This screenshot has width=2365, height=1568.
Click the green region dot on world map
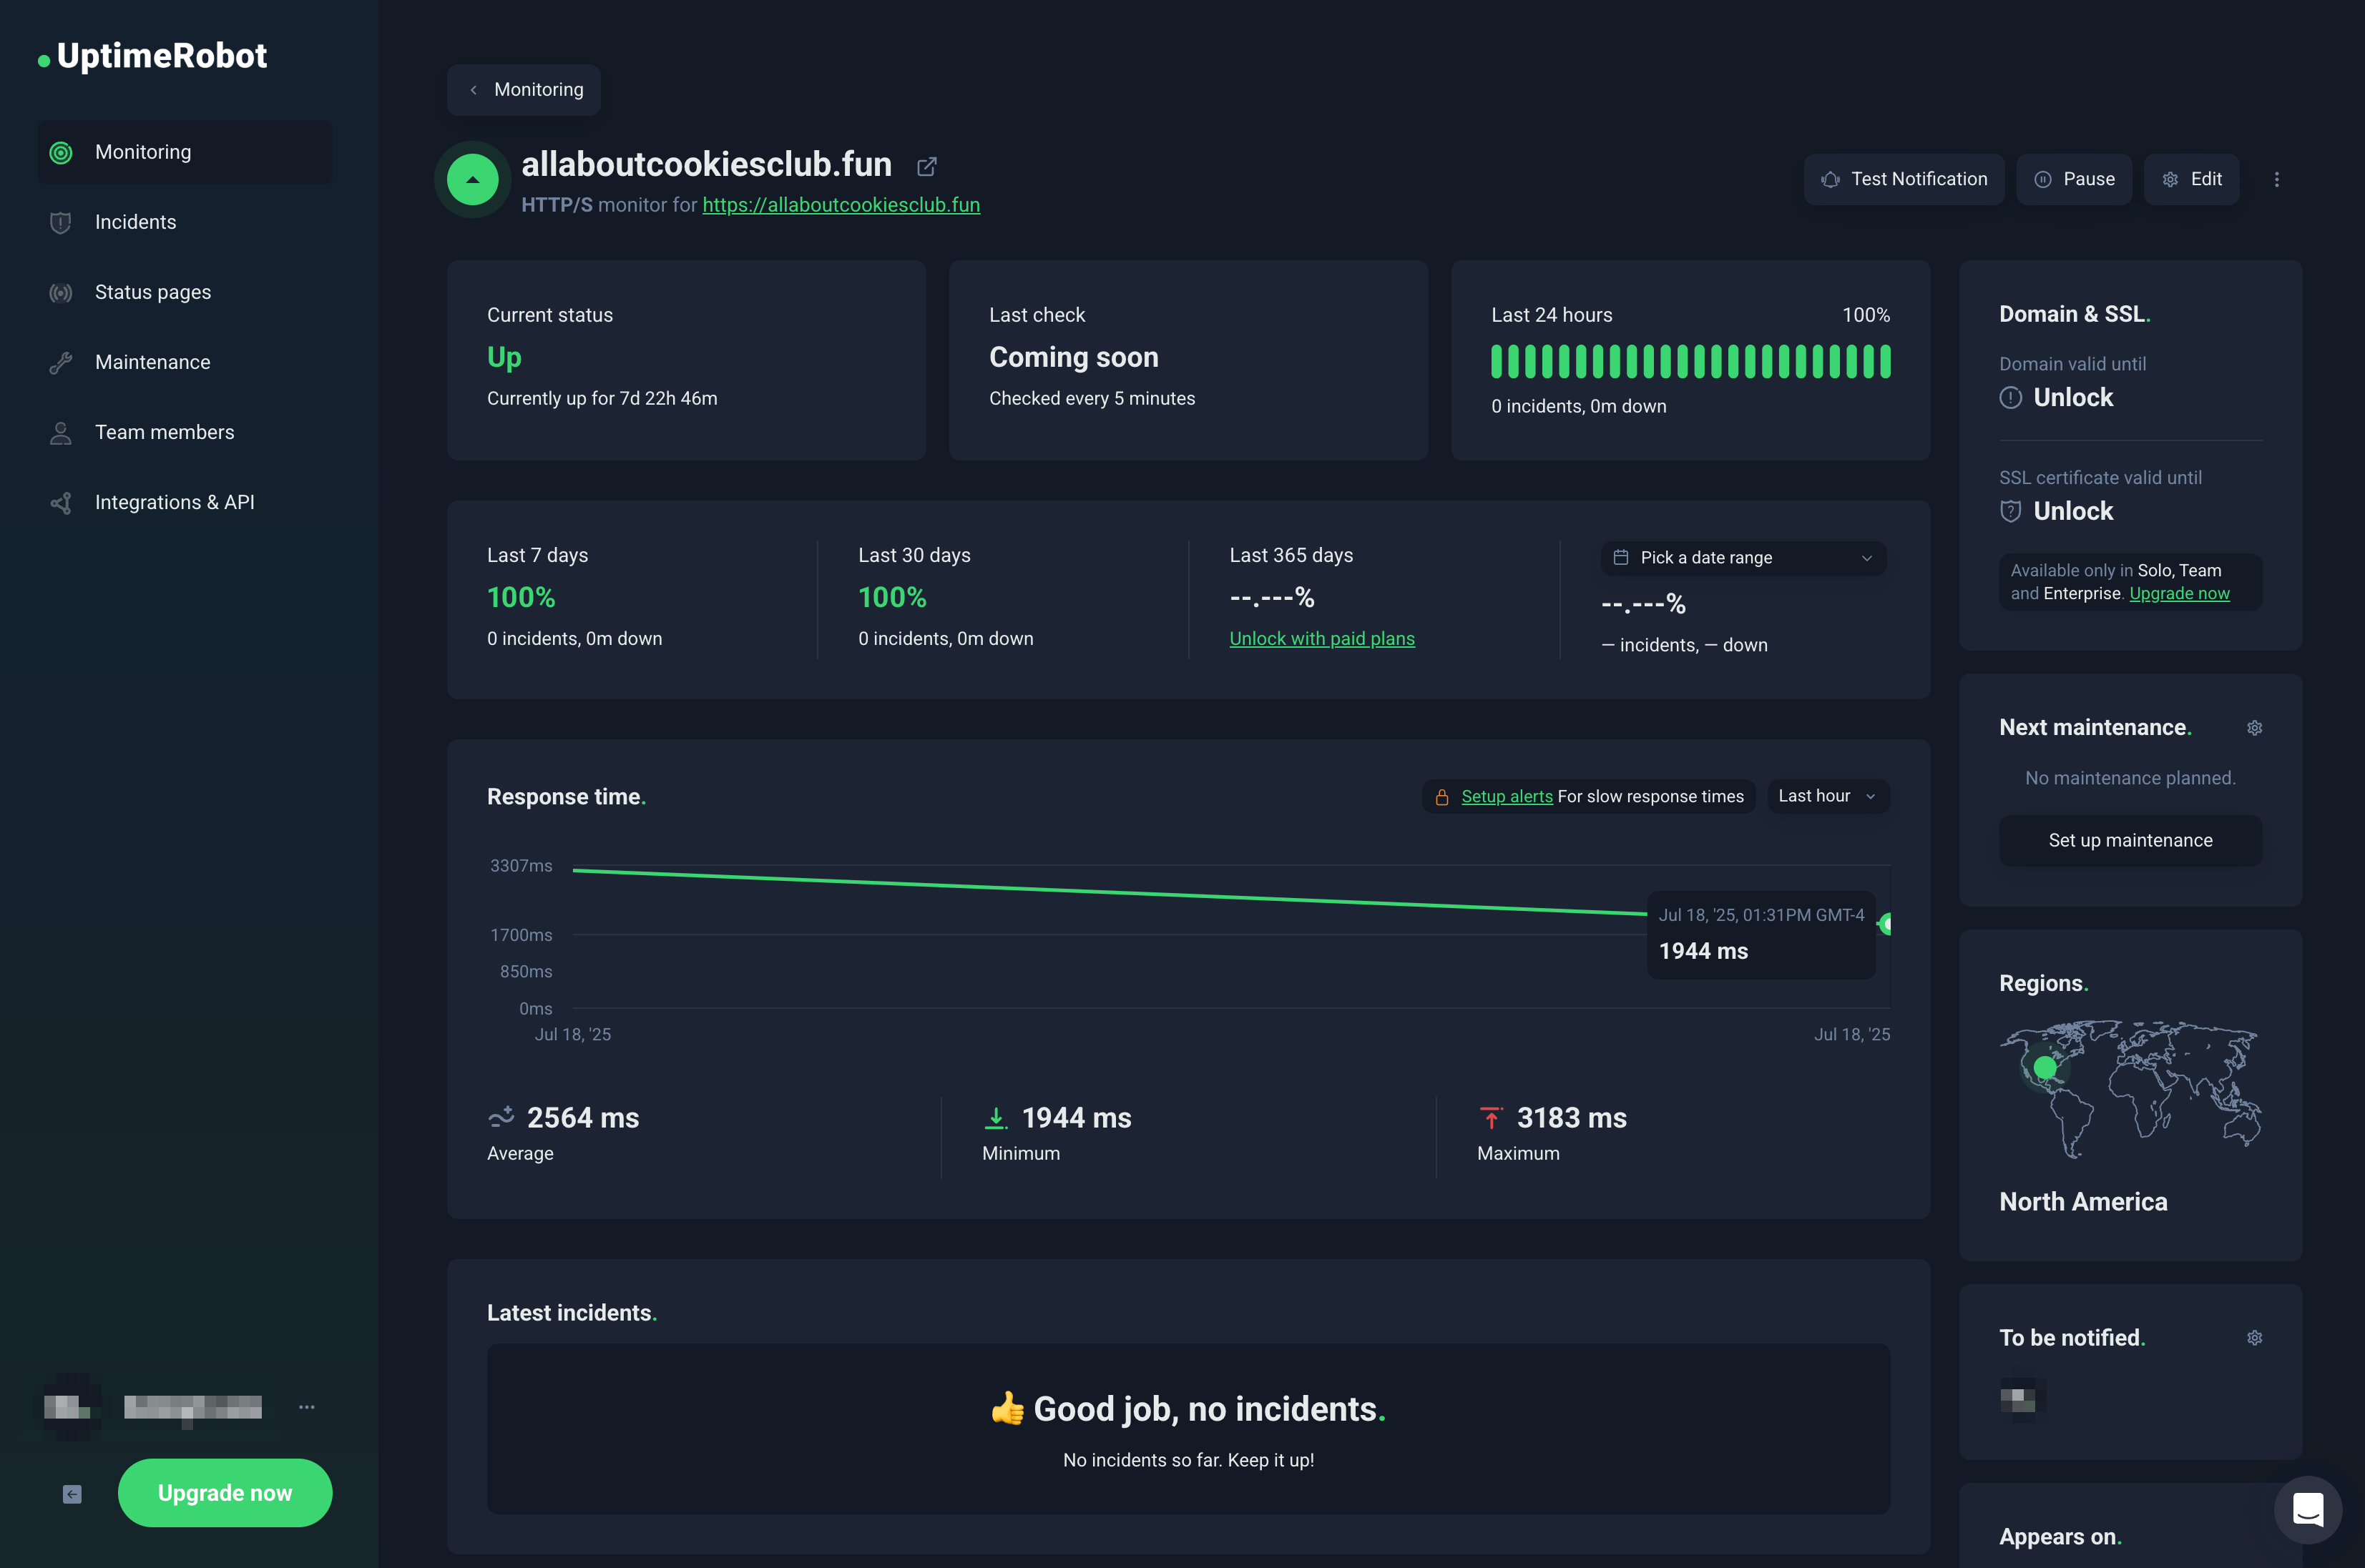coord(2045,1068)
